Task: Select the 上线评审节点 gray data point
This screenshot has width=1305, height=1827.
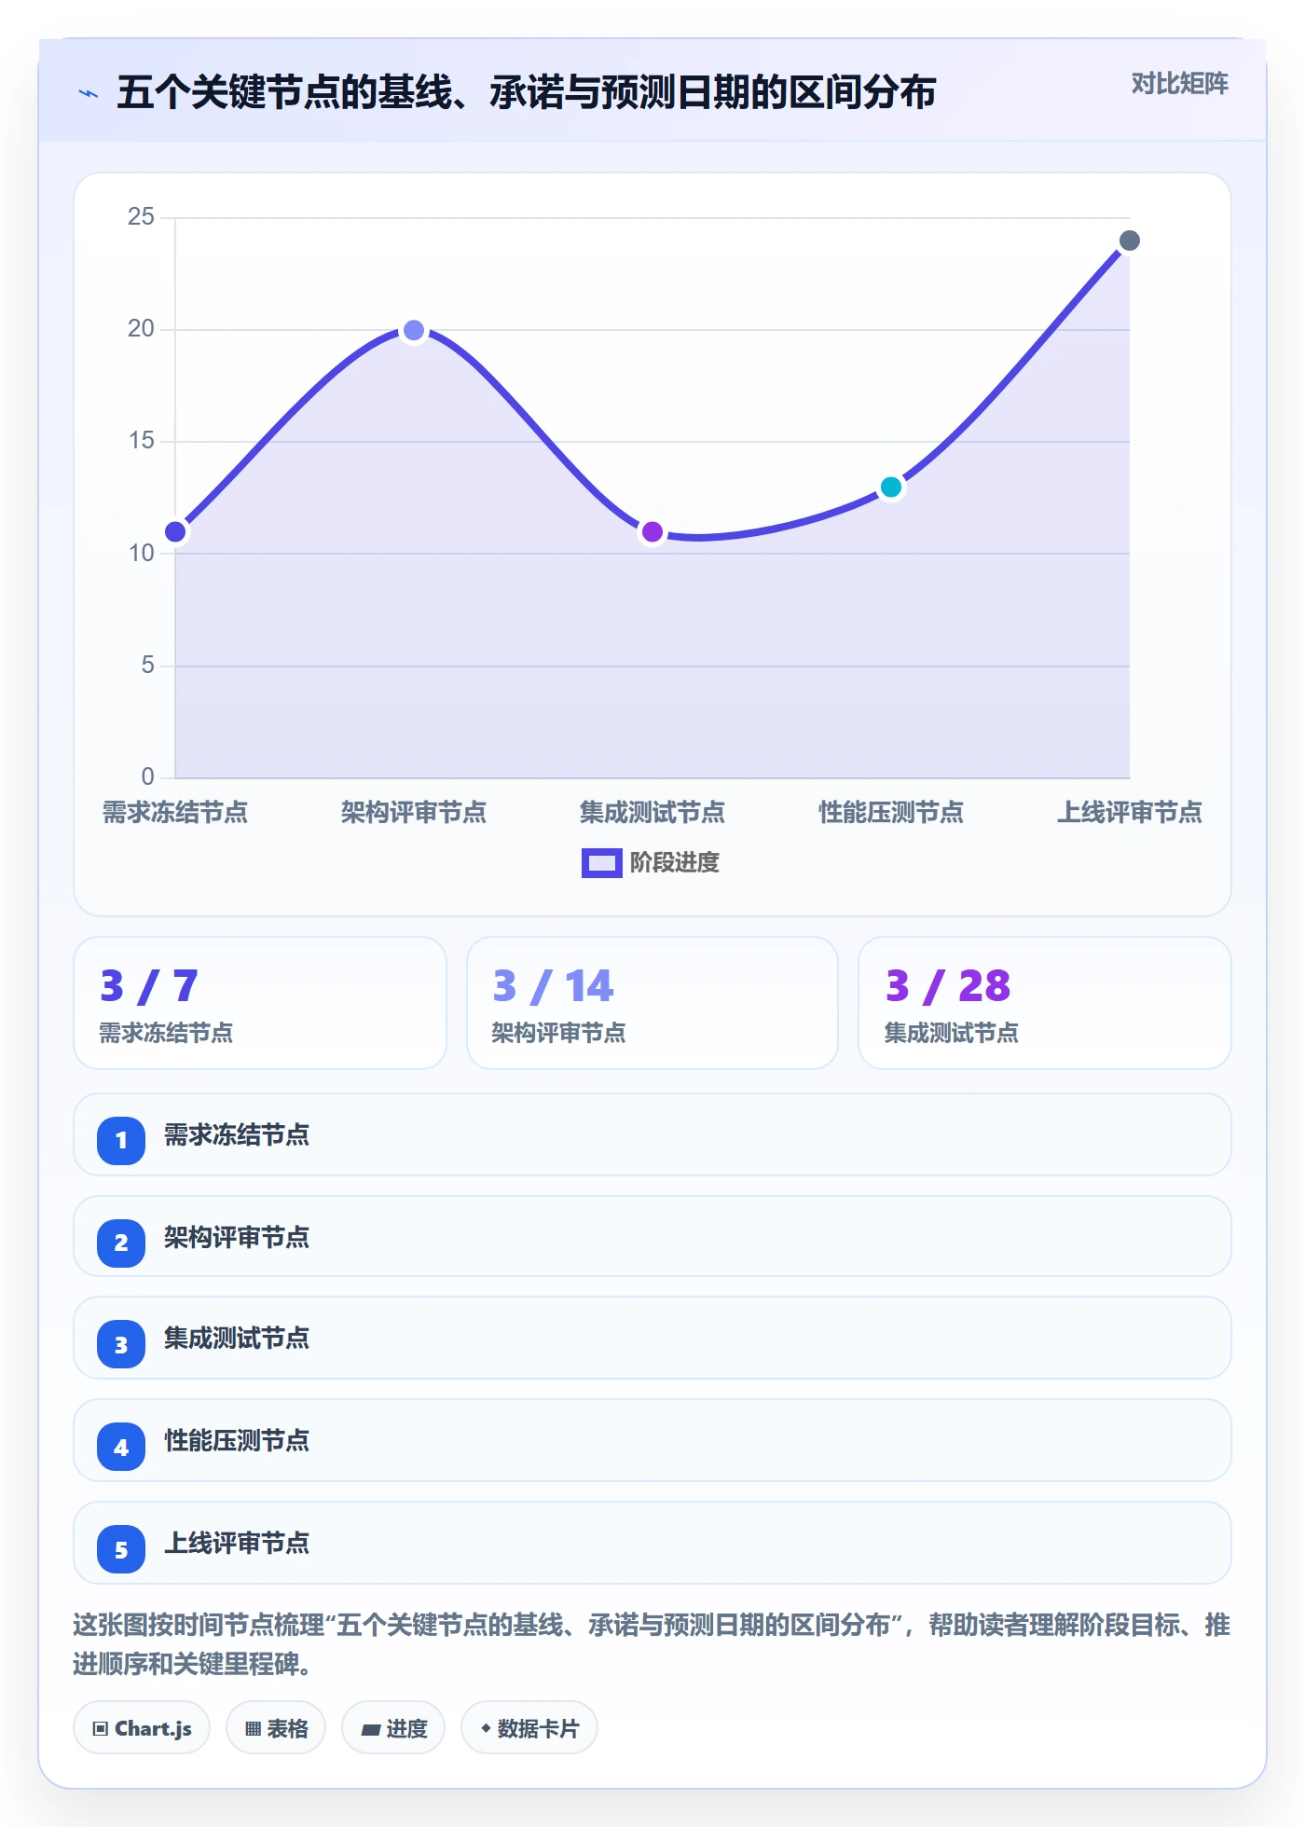Action: click(1130, 241)
